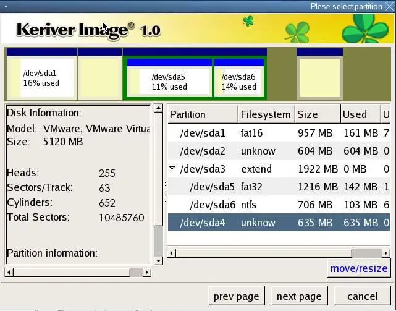The height and width of the screenshot is (311, 396).
Task: Go to the next page
Action: pos(299,296)
